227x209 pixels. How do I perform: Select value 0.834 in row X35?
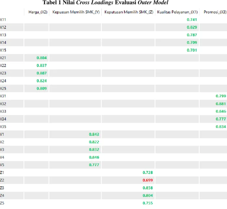pos(221,127)
